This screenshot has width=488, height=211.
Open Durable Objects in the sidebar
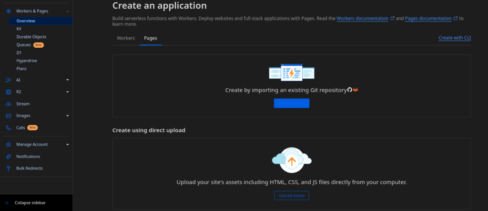point(31,37)
